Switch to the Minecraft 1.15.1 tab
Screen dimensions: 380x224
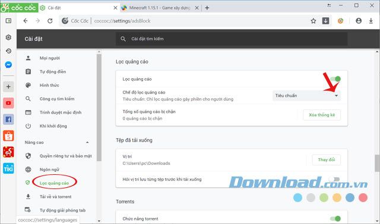(x=160, y=8)
